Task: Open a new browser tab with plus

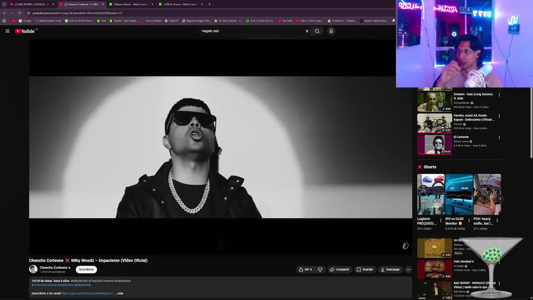Action: pyautogui.click(x=209, y=4)
